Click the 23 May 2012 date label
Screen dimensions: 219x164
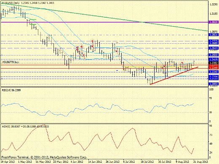61,161
